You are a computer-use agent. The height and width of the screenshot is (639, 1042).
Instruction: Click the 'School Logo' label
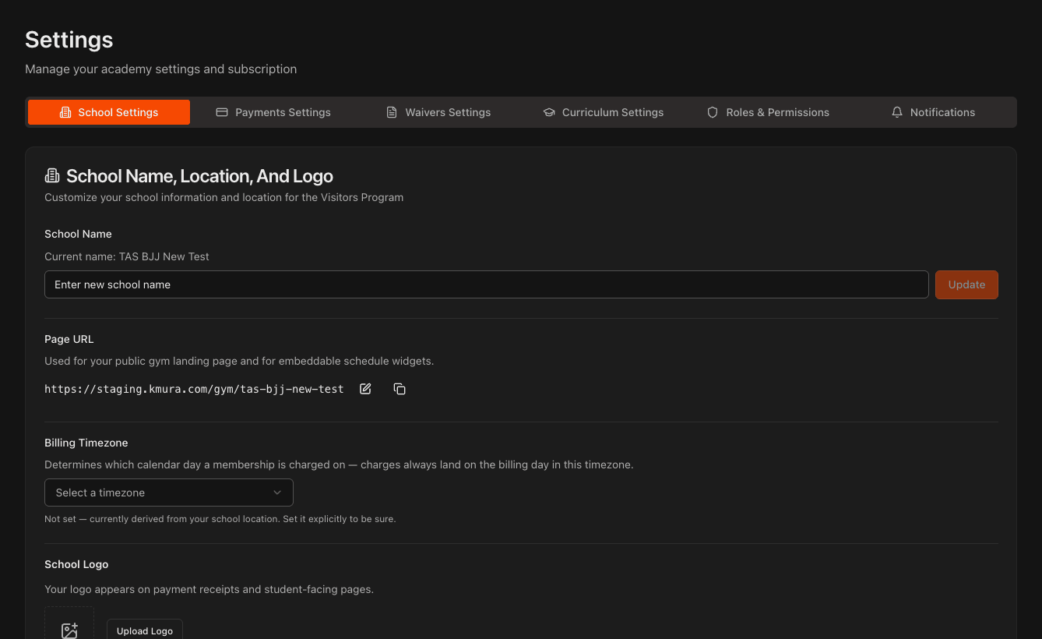point(76,564)
